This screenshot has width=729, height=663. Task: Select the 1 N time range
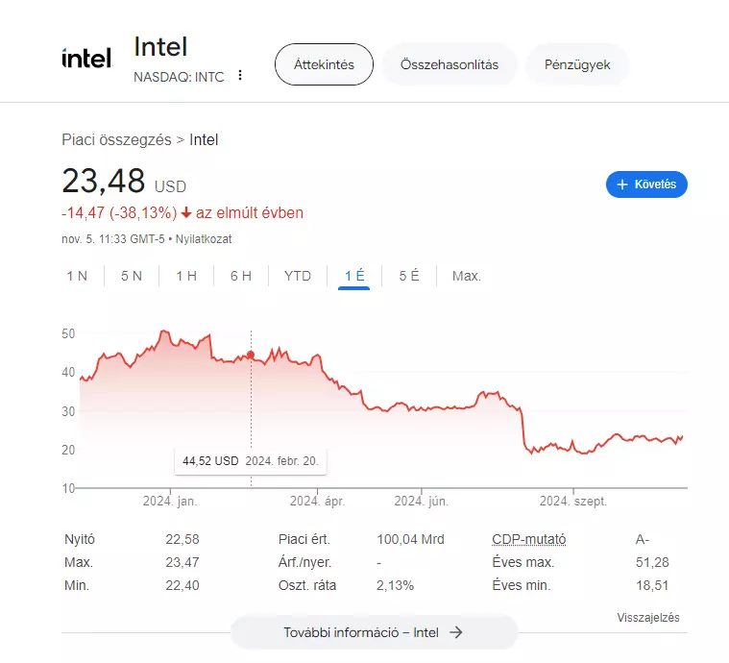(x=77, y=277)
